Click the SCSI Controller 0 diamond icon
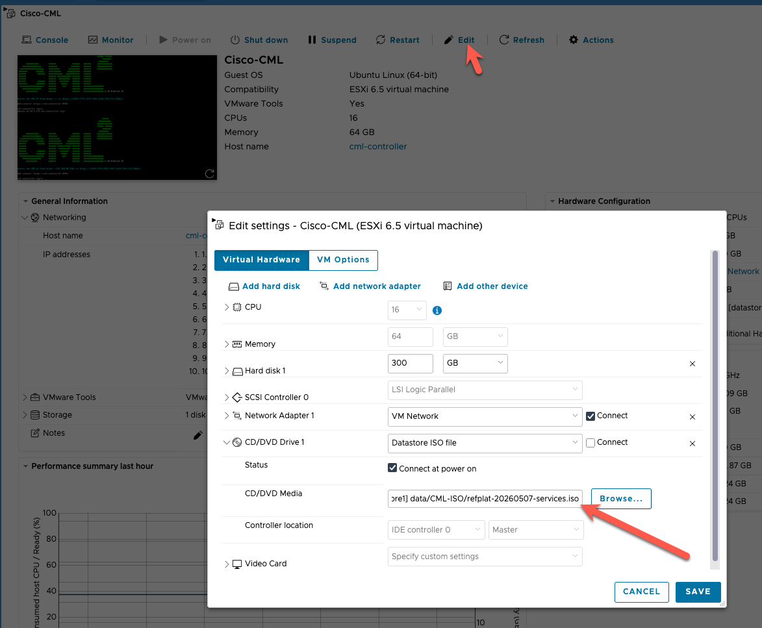Screen dimensions: 762x628 click(237, 397)
